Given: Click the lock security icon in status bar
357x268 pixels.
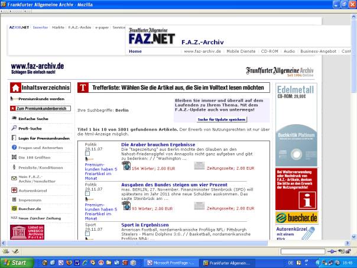Looking at the screenshot, I should [348, 251].
